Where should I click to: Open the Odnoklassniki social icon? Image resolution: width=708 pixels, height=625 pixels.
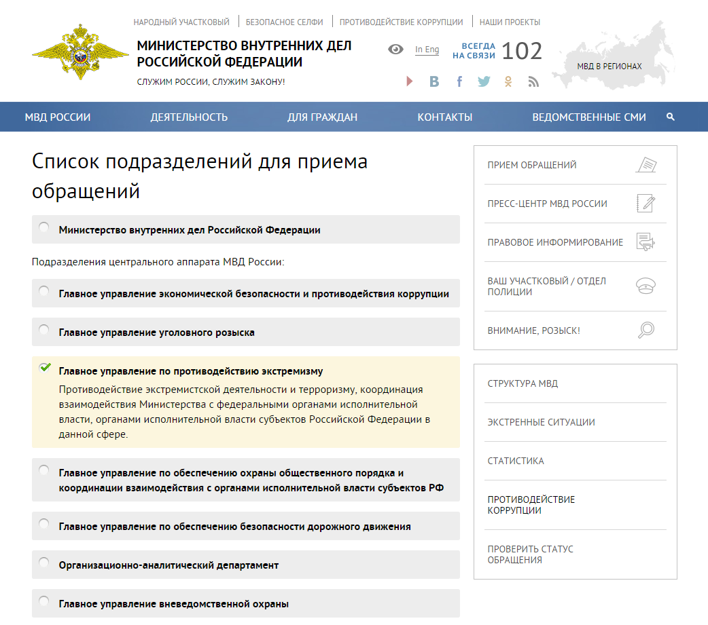click(x=508, y=81)
